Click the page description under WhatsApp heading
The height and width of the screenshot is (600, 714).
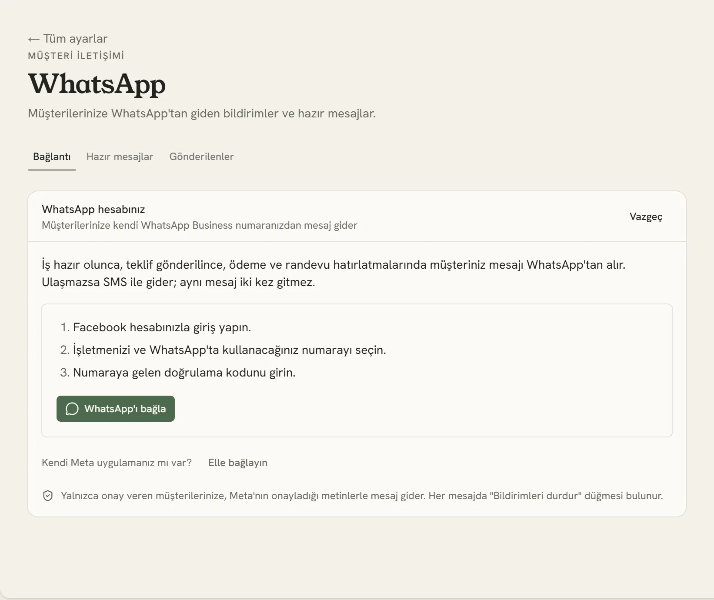coord(202,113)
